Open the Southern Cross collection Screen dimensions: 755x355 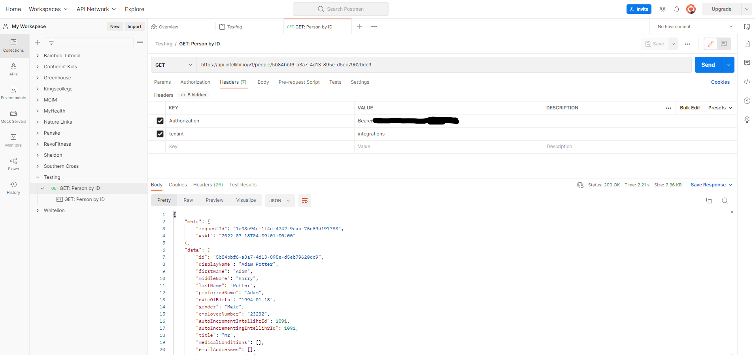pos(61,166)
